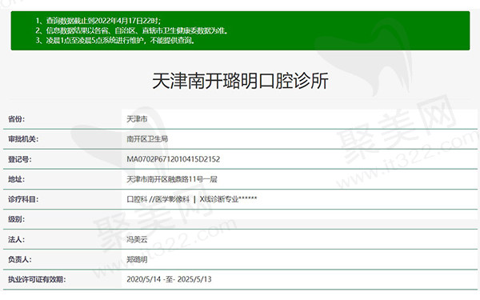Click the 省份 label

pos(17,119)
